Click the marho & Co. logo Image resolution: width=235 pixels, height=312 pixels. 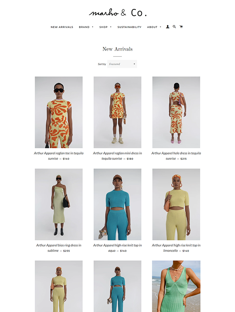[117, 12]
